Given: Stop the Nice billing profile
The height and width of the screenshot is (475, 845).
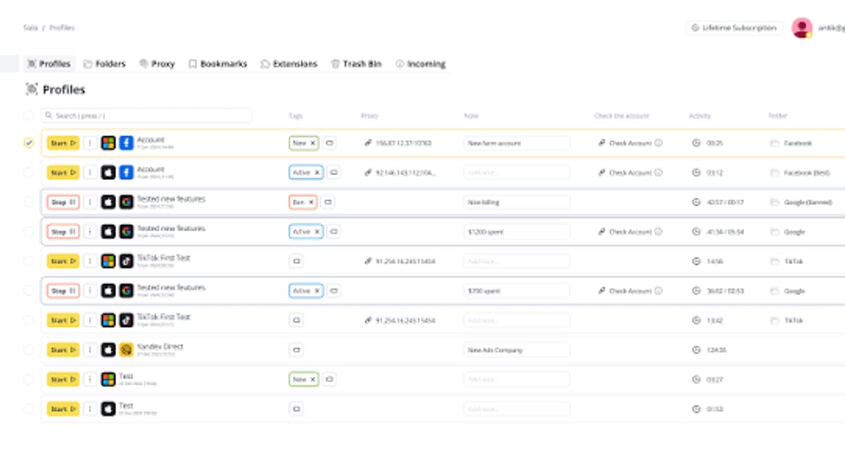Looking at the screenshot, I should (63, 202).
